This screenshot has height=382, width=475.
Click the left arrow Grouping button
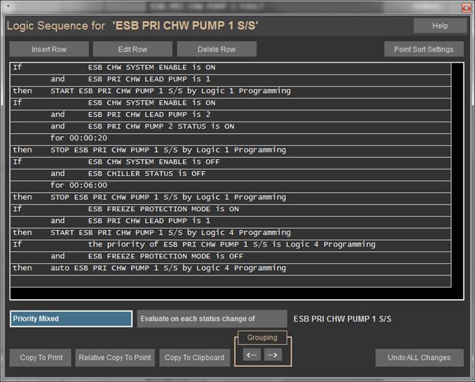point(252,355)
